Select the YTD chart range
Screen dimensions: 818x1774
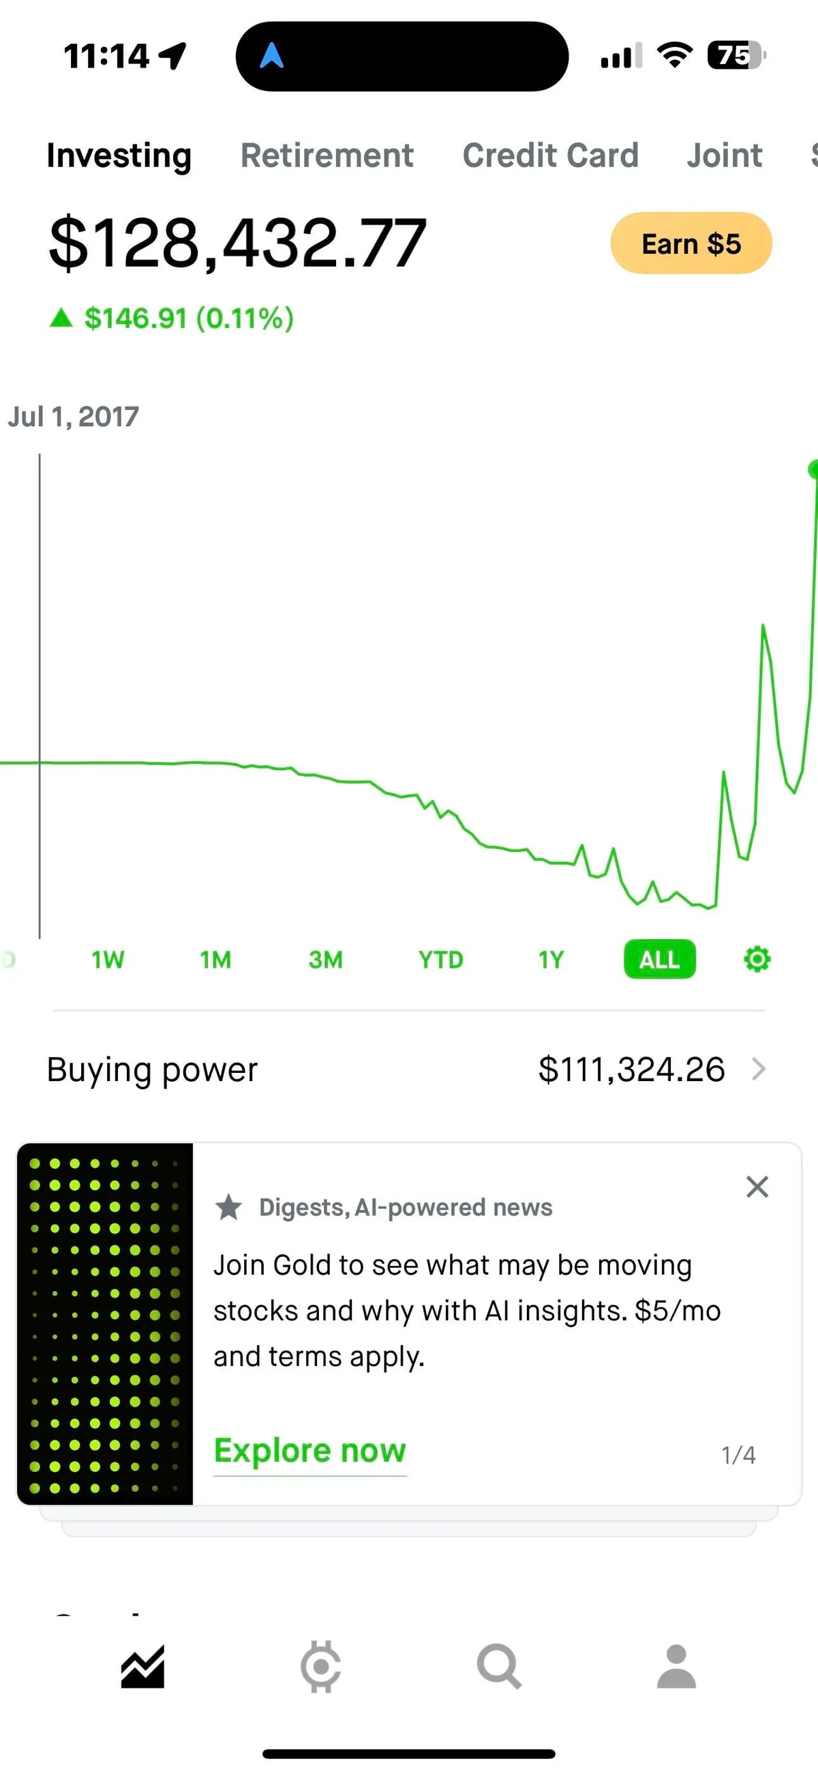click(440, 960)
